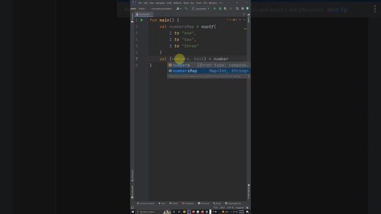Image resolution: width=381 pixels, height=214 pixels.
Task: Open the Refactor menu
Action: [177, 3]
